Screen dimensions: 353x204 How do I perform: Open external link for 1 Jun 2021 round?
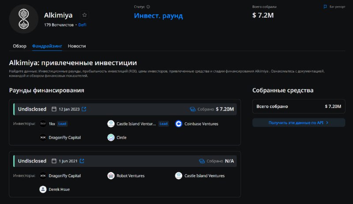click(82, 161)
